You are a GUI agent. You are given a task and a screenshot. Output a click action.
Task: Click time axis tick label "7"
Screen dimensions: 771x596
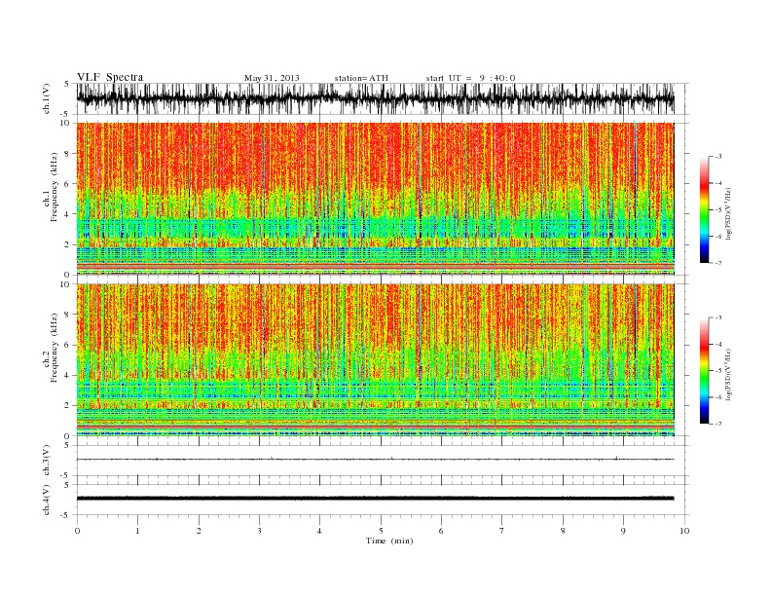pyautogui.click(x=501, y=531)
